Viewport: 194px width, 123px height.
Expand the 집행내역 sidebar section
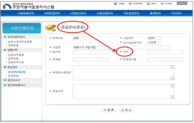click(x=12, y=50)
